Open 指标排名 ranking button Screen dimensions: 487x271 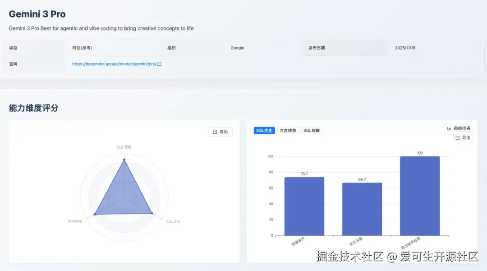459,128
